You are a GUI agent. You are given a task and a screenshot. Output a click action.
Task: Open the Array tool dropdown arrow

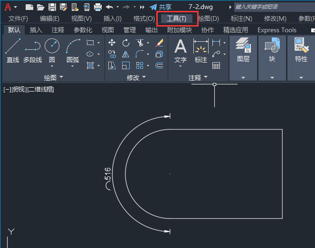[148, 65]
